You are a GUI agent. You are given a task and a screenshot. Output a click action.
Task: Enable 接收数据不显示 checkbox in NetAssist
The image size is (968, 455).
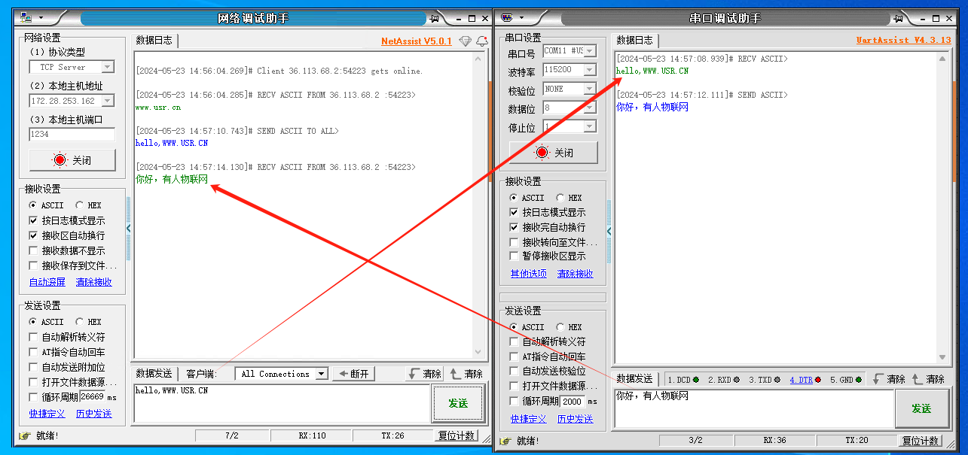tap(33, 250)
